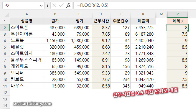Screen dimensions: 196x109
Task: Select the 무선이어폰 cell
Action: click(x=27, y=34)
